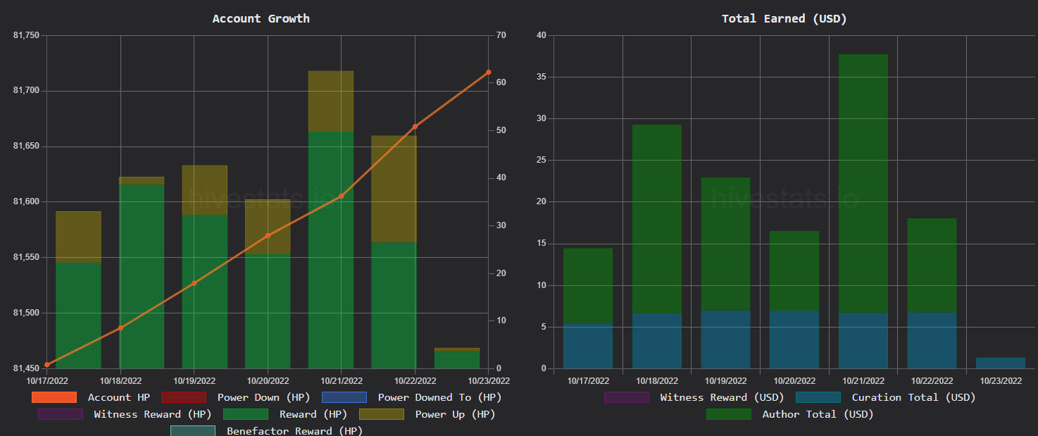Select the Account HP line point at 10/21/2022

[x=342, y=196]
